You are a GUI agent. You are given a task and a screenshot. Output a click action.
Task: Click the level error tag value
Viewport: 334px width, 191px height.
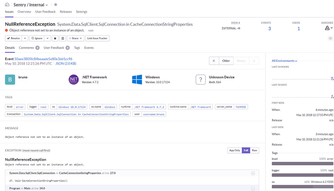click(20, 107)
